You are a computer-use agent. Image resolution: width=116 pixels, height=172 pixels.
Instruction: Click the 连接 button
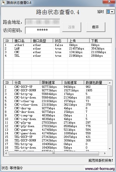coord(72,27)
